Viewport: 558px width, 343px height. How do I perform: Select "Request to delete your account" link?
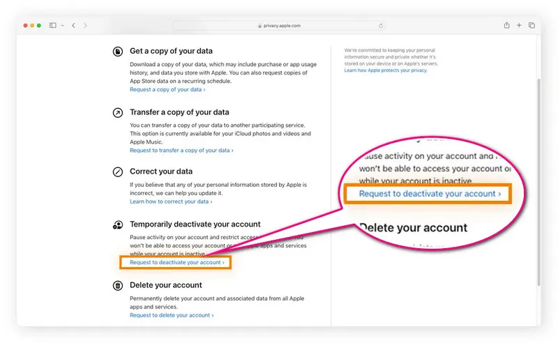pos(172,315)
